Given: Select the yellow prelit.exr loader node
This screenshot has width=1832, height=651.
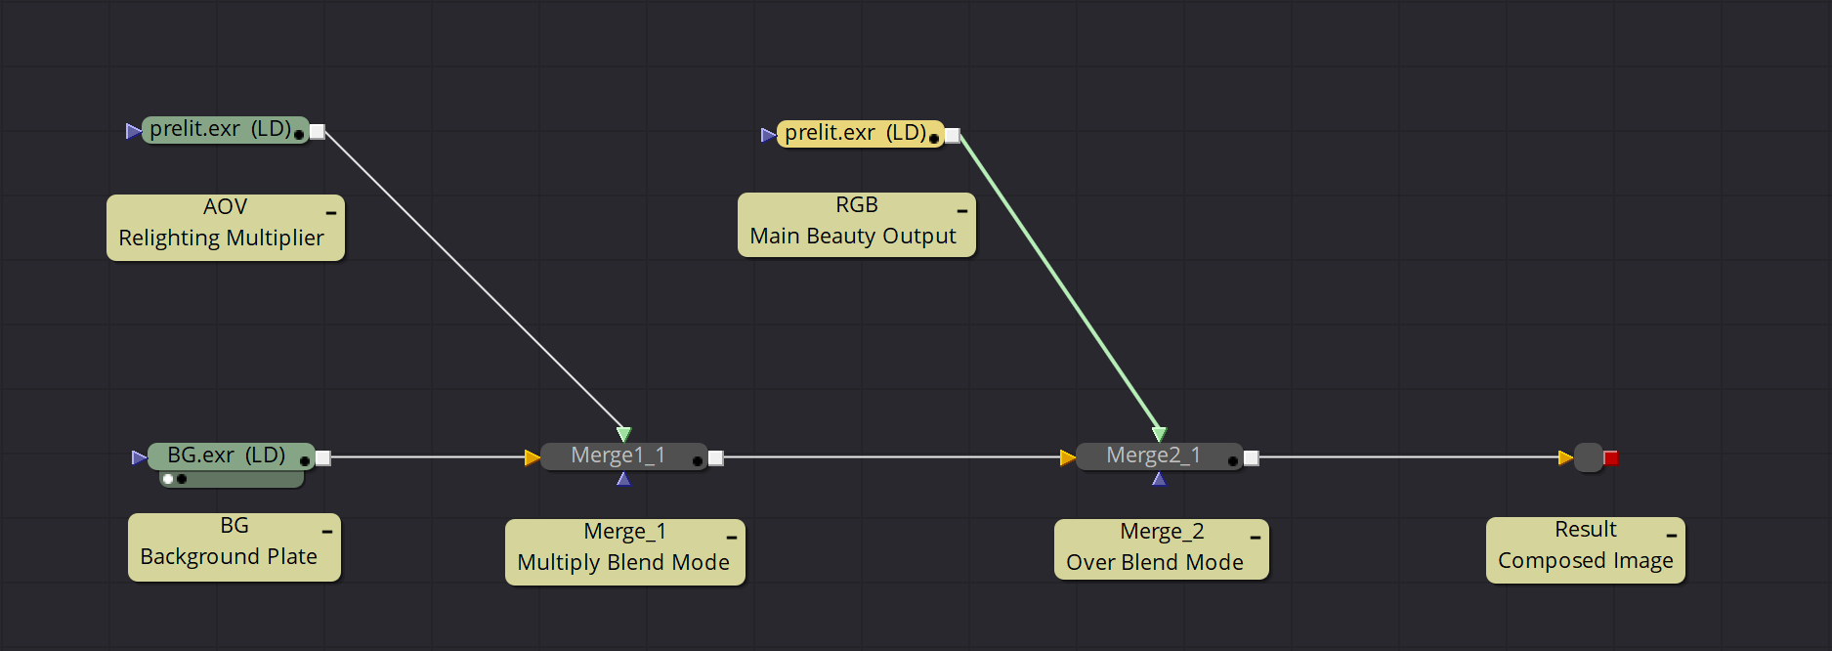Looking at the screenshot, I should point(855,133).
